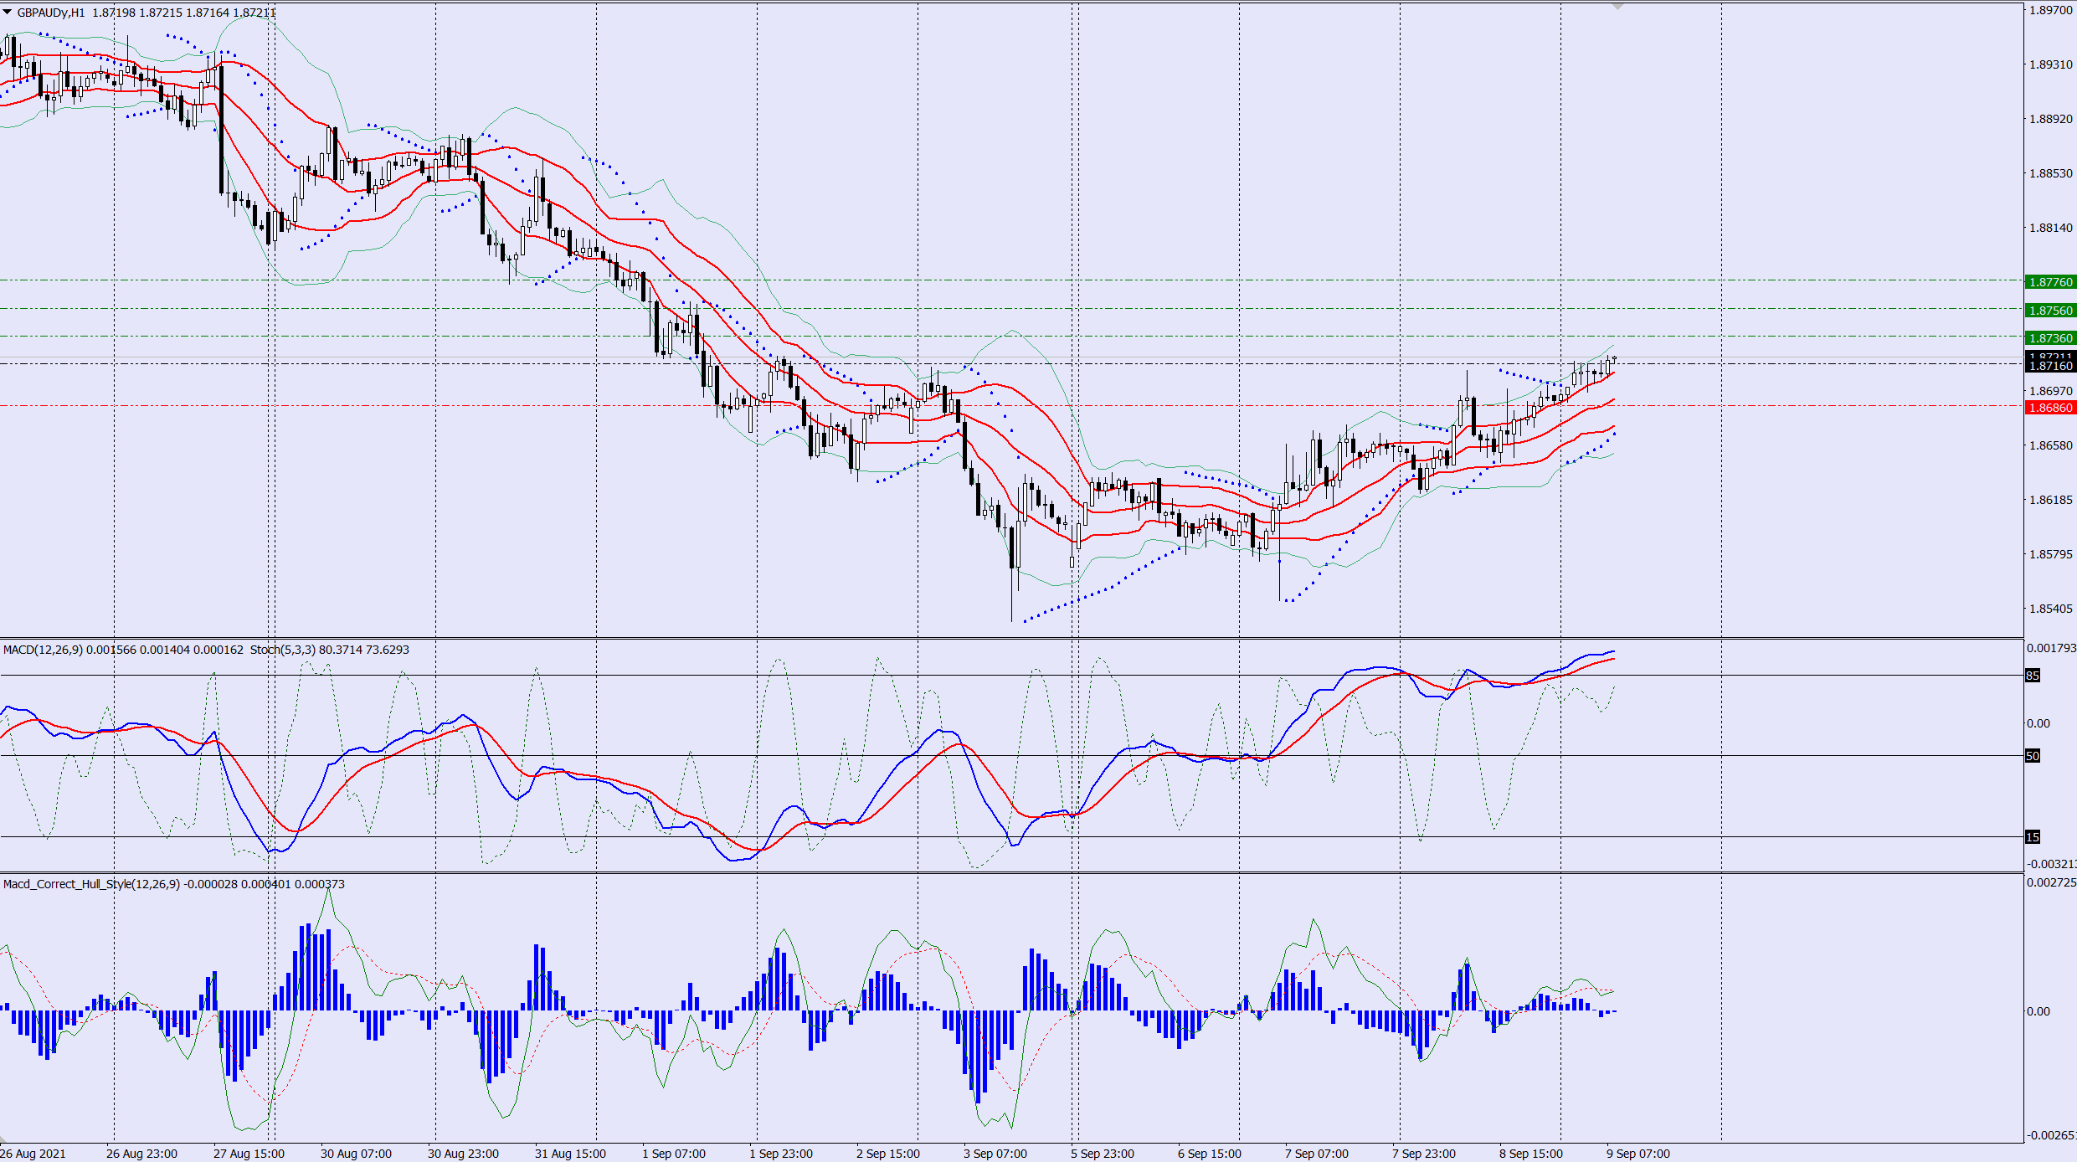This screenshot has width=2077, height=1162.
Task: Click the 27 Aug 15:00 time label
Action: [x=249, y=1154]
